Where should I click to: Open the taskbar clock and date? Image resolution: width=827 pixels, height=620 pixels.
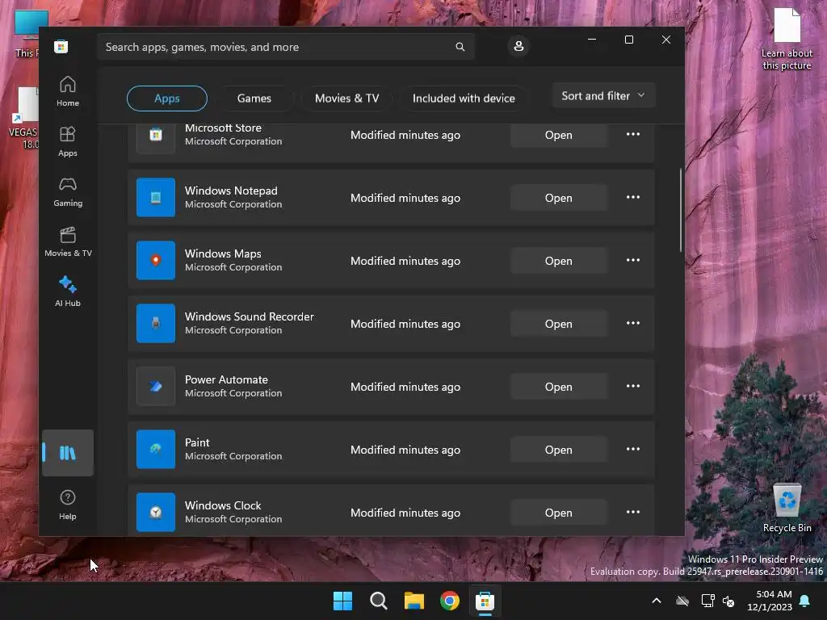coord(770,601)
